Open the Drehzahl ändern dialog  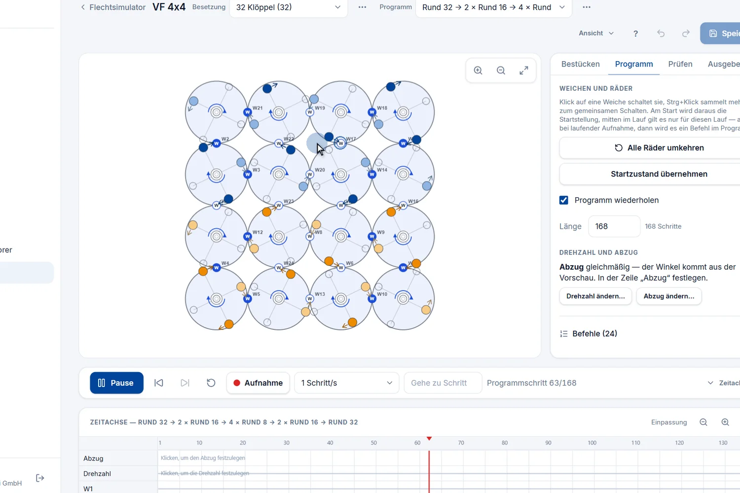(595, 296)
